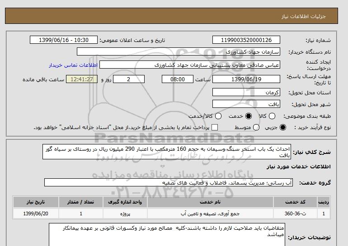This screenshot has height=246, width=348.
Task: Click the تعداد / مقدار column header
Action: click(81, 202)
